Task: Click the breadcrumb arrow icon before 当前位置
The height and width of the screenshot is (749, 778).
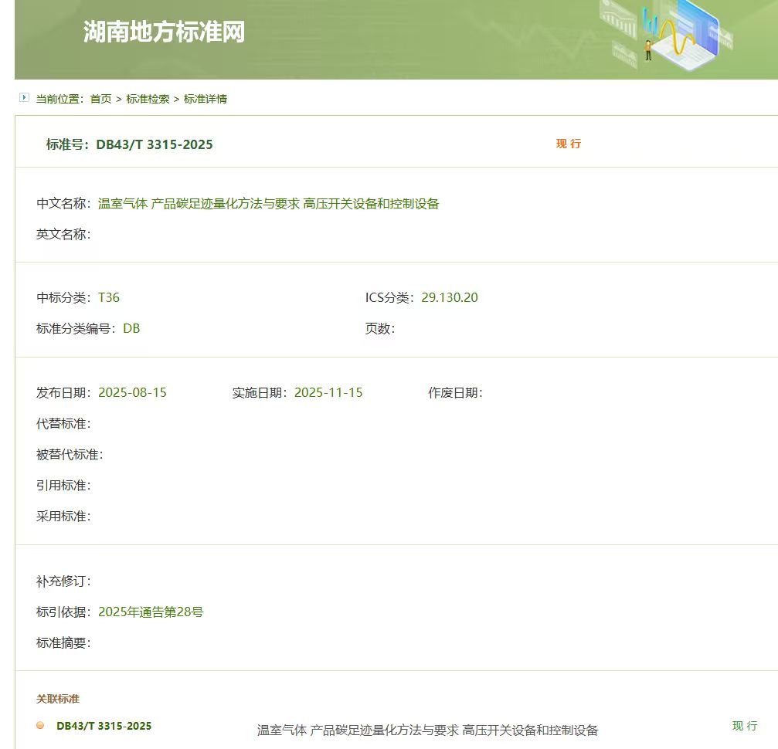Action: 24,98
